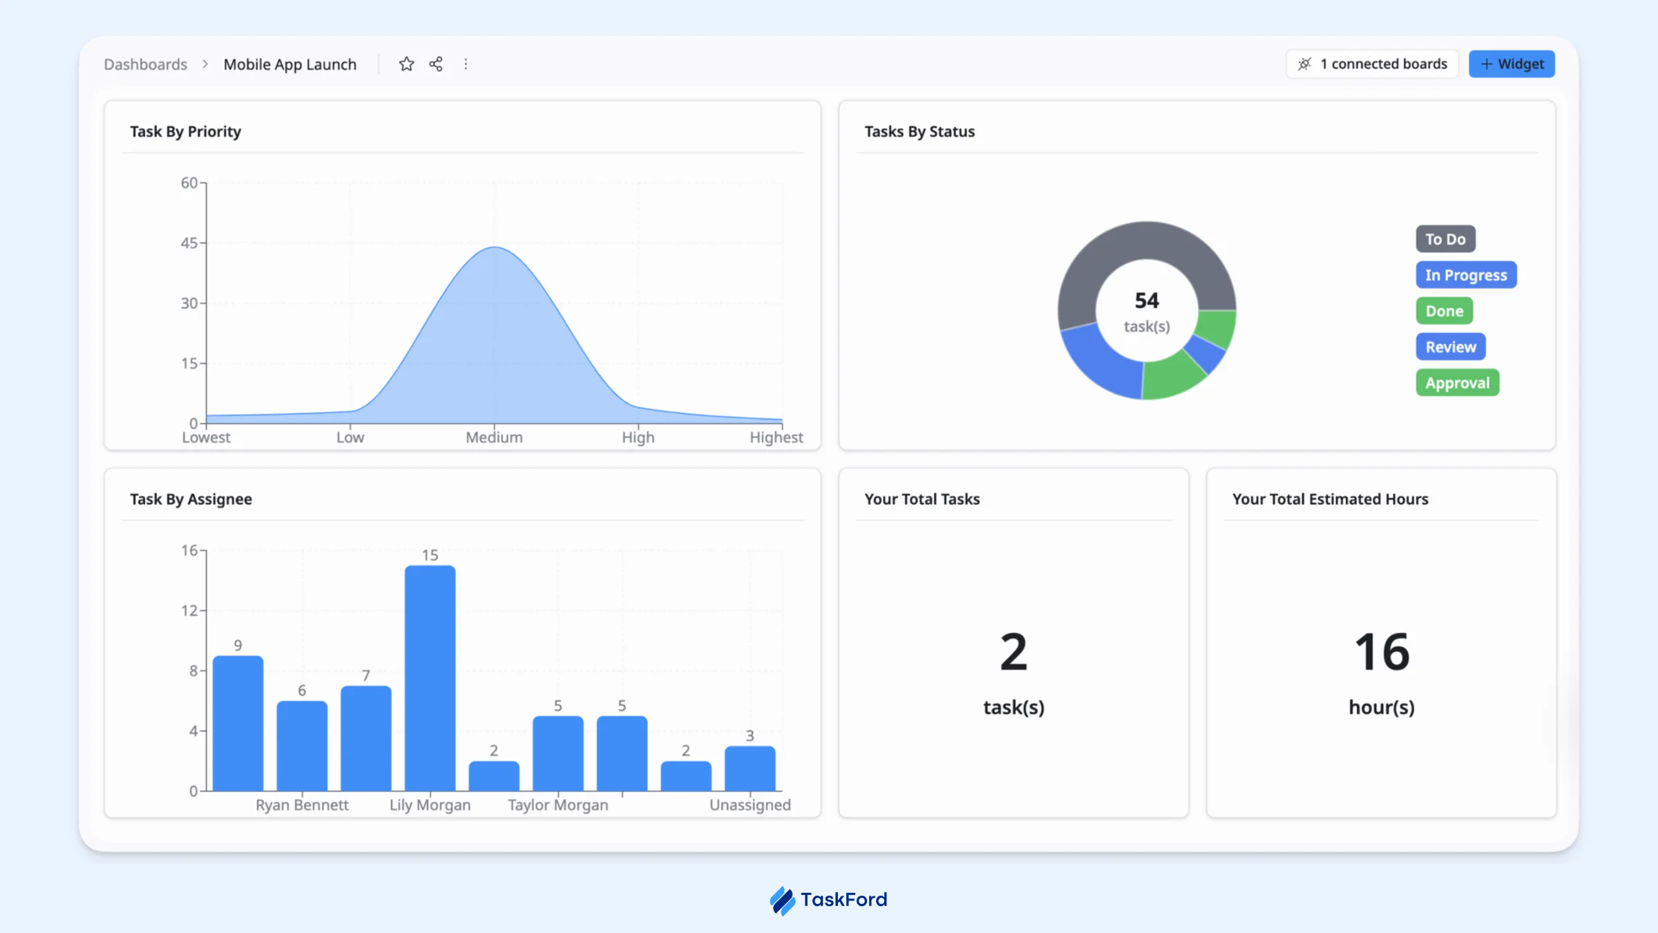Click the Ryan Bennett axis label
Image resolution: width=1658 pixels, height=933 pixels.
302,805
